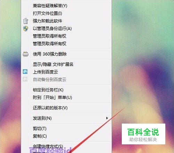Click the 百科全说 logo badge
The image size is (174, 153).
point(143,134)
